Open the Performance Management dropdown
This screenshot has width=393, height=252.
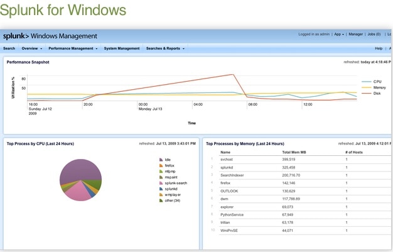73,48
